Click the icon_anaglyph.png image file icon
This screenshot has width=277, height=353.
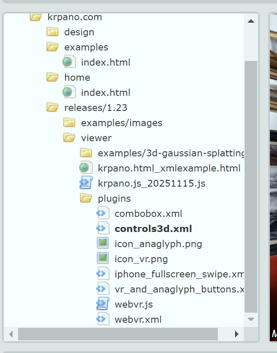tap(103, 244)
